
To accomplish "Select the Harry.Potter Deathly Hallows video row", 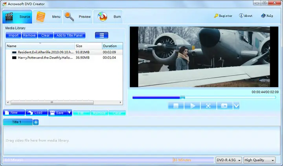I will click(x=64, y=58).
